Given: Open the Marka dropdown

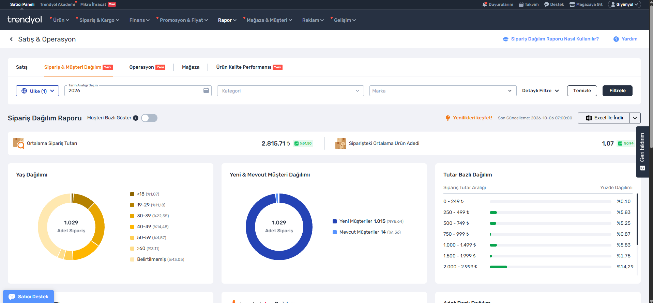Looking at the screenshot, I should coord(443,91).
